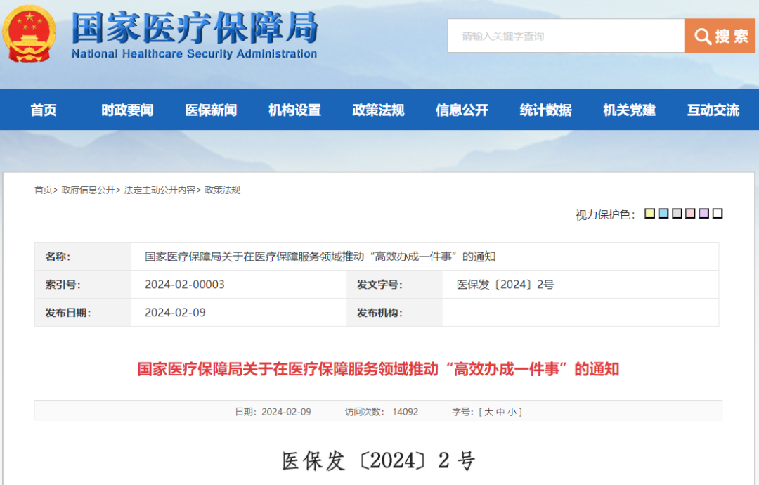Open the 统计数据 navigation item
This screenshot has height=485, width=759.
[546, 110]
